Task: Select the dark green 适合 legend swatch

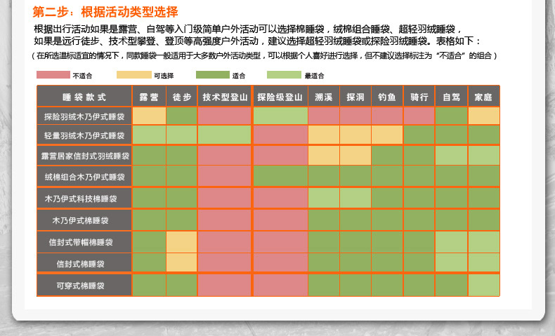Action: 213,74
